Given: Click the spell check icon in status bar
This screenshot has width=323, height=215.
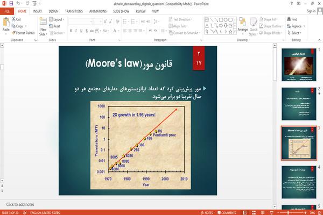Looking at the screenshot, I should (25, 212).
